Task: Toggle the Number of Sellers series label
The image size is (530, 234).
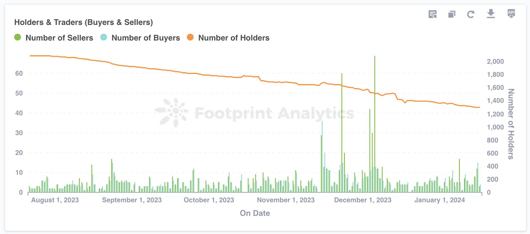Action: click(x=59, y=38)
